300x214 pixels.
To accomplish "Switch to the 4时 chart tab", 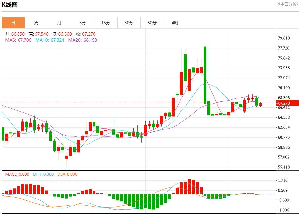I will tap(175, 23).
